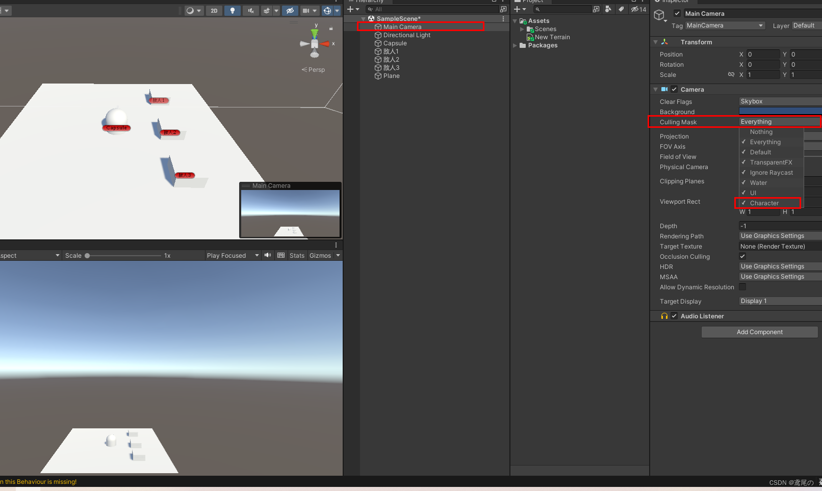The height and width of the screenshot is (491, 822).
Task: Open scene effects dropdown arrow
Action: [276, 11]
